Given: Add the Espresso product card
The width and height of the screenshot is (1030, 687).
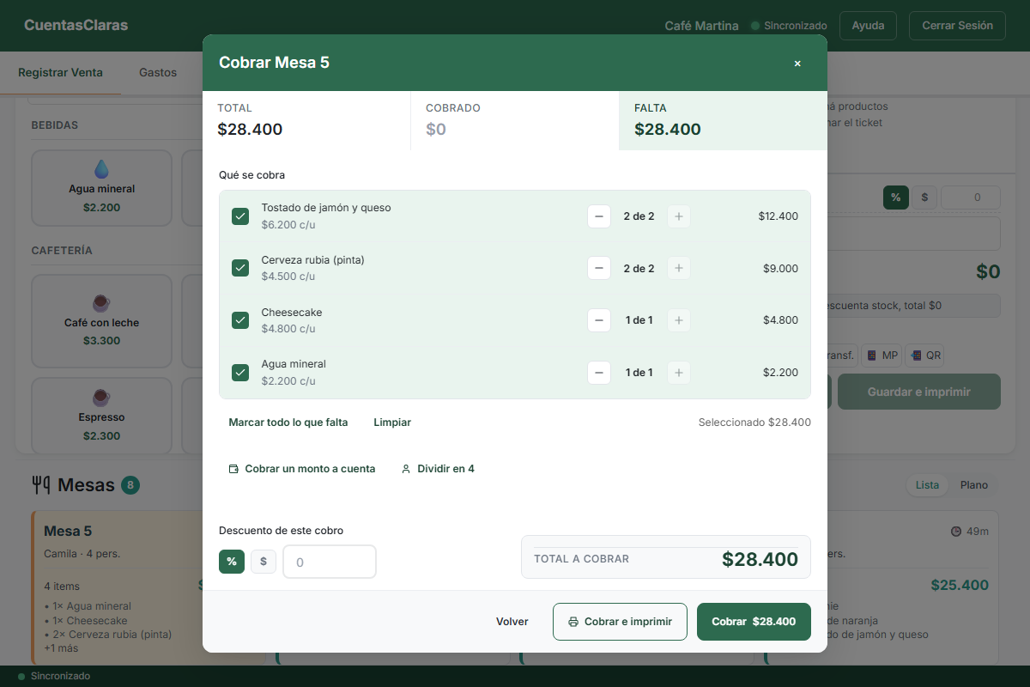Looking at the screenshot, I should tap(102, 416).
